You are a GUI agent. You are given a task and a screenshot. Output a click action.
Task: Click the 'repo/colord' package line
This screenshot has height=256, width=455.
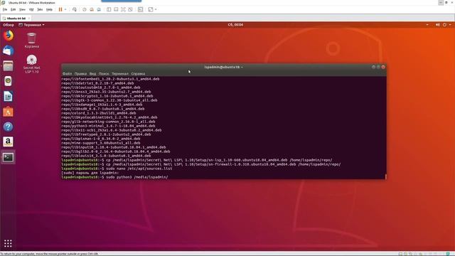point(99,113)
